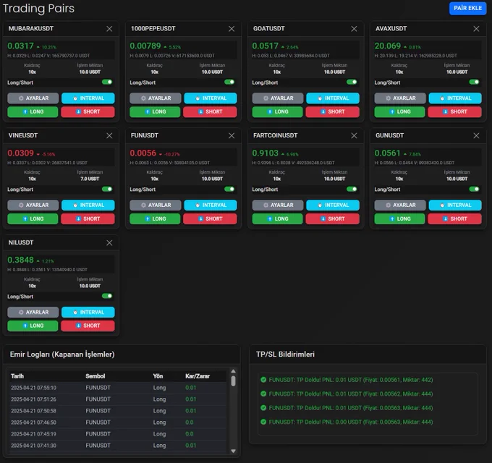Open AYARLAR settings for FARTCOINUSDT
The image size is (492, 463).
coord(278,205)
